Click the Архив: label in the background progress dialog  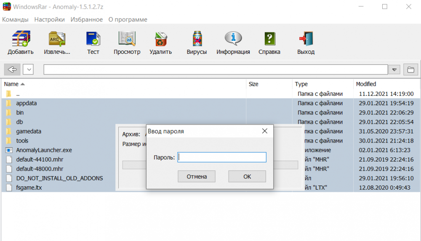[x=131, y=134]
